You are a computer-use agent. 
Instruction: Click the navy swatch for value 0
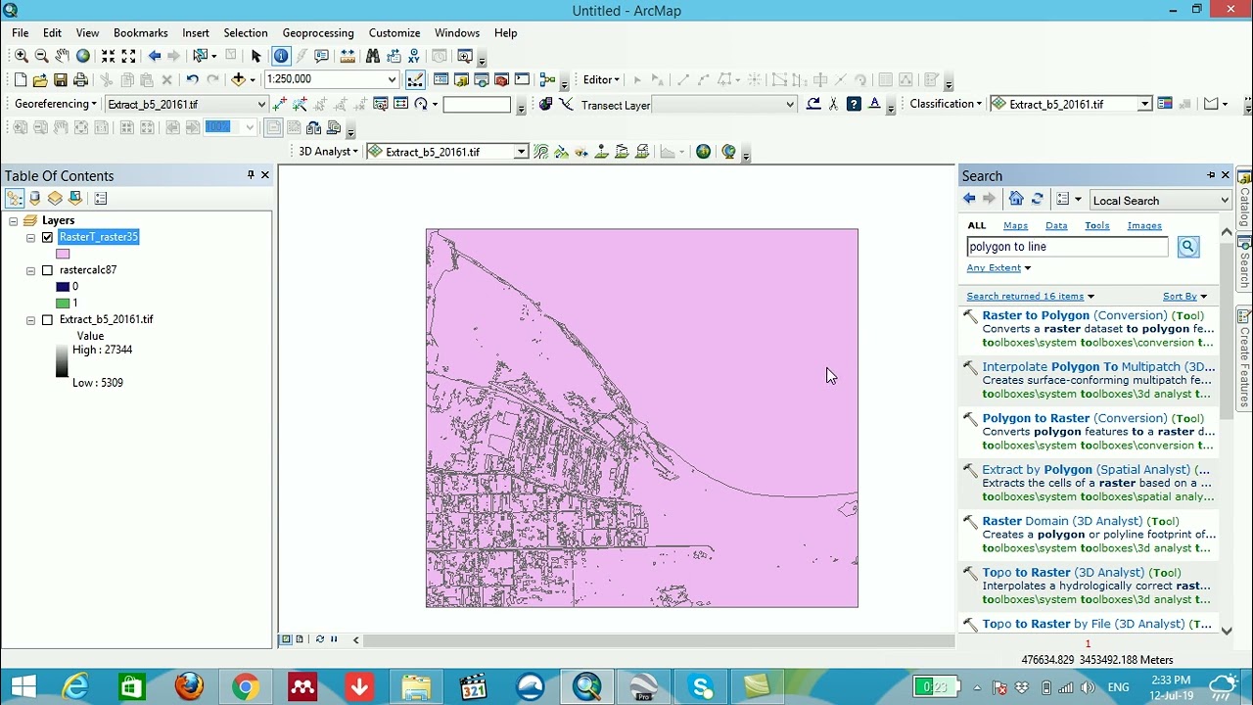63,287
